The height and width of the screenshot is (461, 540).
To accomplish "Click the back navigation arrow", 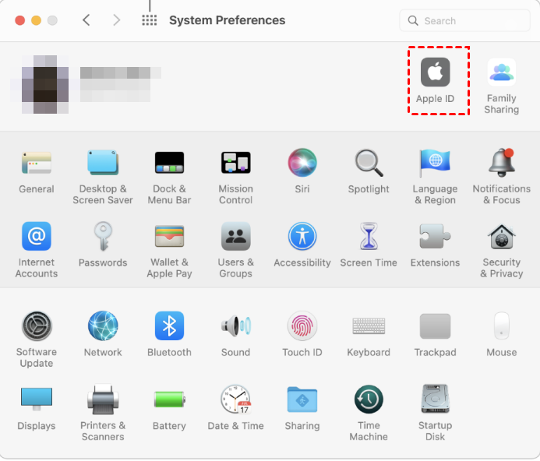I will click(86, 20).
